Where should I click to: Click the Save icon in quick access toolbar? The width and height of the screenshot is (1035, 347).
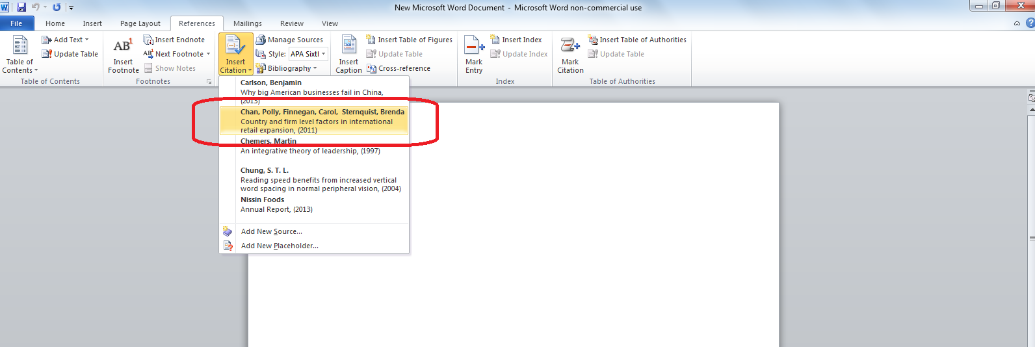[x=21, y=7]
